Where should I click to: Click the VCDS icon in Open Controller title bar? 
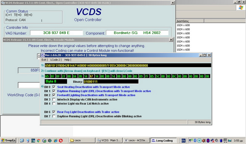(3, 3)
